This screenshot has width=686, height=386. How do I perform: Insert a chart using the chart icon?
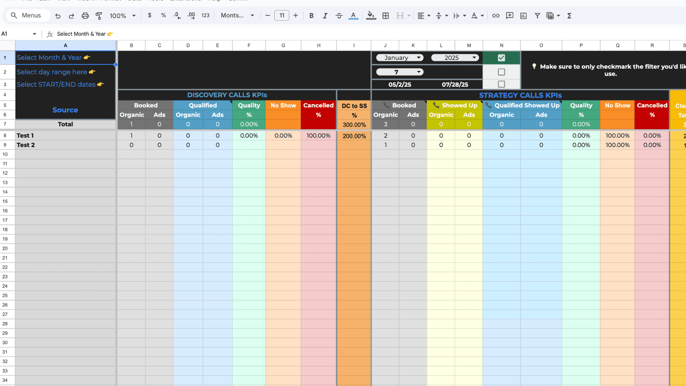pyautogui.click(x=523, y=16)
